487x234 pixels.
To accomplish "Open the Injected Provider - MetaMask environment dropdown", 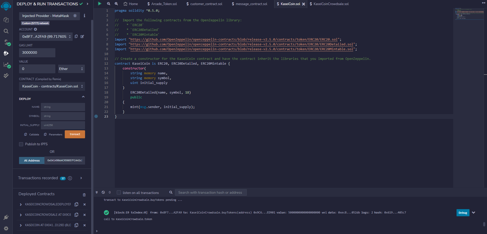I will click(x=50, y=16).
